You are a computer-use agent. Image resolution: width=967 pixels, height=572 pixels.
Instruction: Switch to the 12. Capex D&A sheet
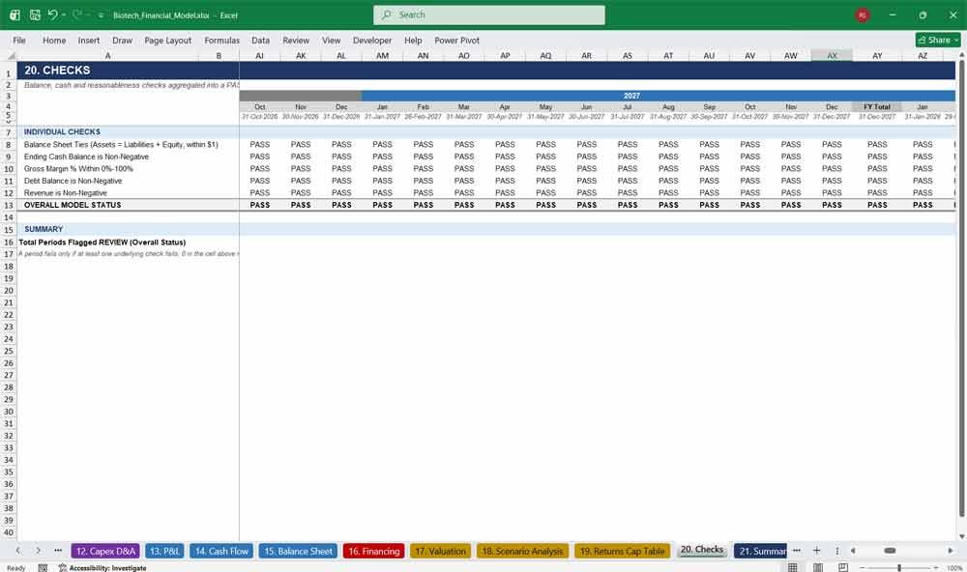105,551
